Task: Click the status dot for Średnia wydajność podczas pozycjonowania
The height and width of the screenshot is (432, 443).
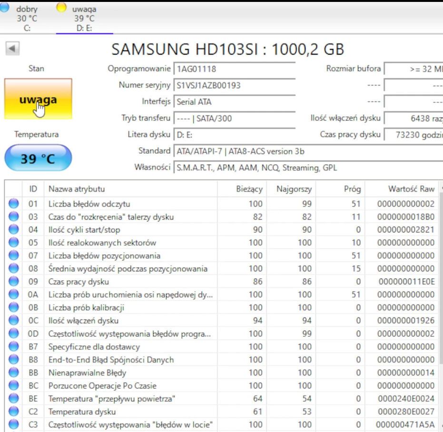Action: (13, 268)
